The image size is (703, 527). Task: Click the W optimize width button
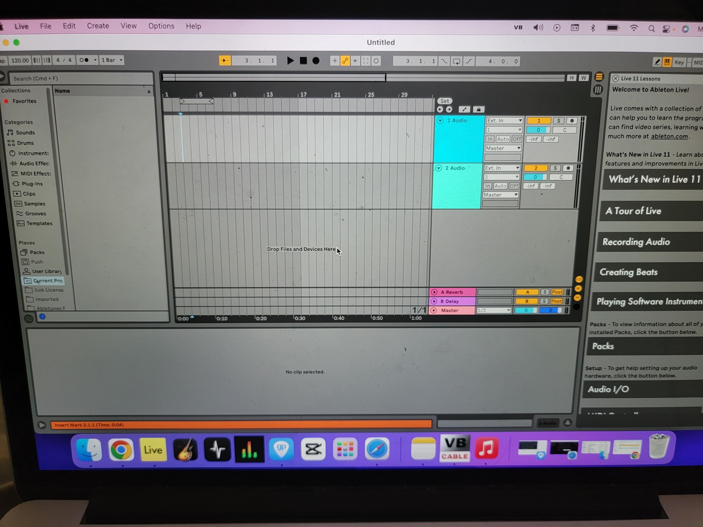(583, 78)
